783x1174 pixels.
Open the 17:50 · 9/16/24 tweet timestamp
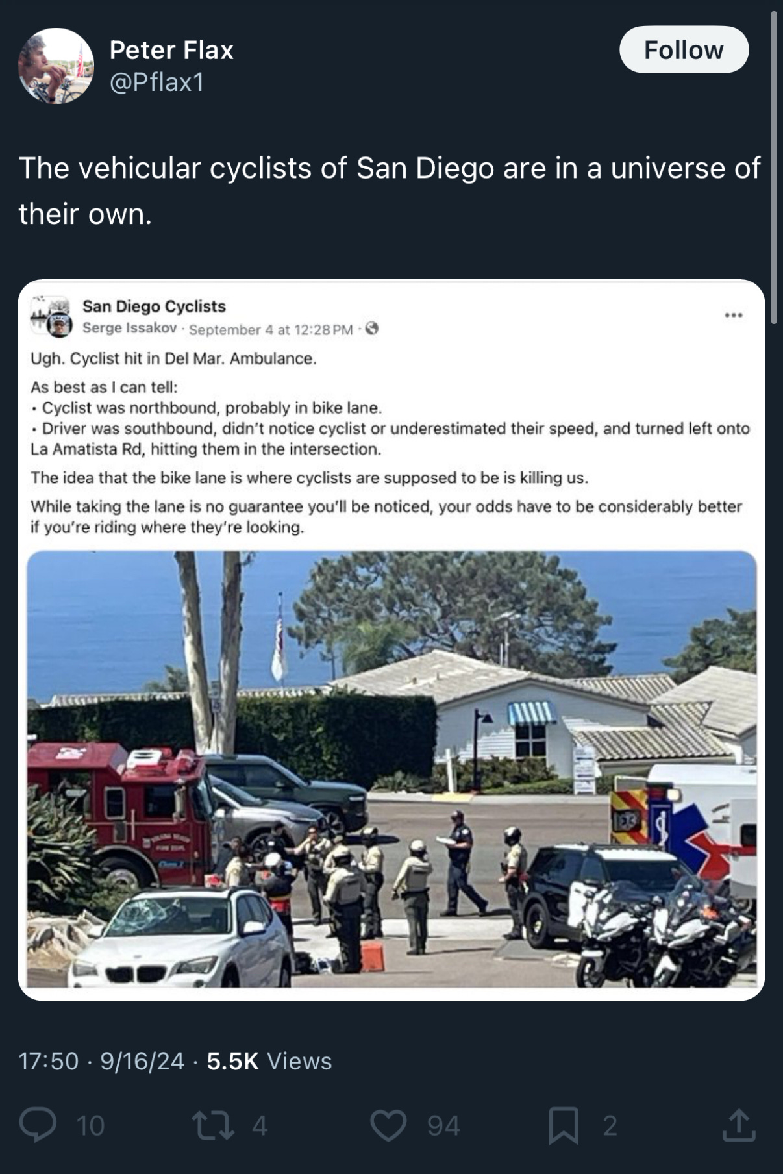101,1061
